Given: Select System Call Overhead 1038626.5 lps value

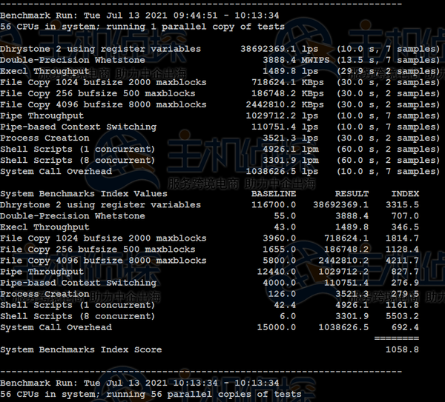Looking at the screenshot, I should (x=282, y=172).
